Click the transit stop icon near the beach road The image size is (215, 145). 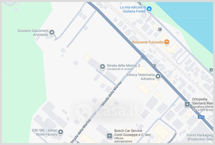point(160,29)
